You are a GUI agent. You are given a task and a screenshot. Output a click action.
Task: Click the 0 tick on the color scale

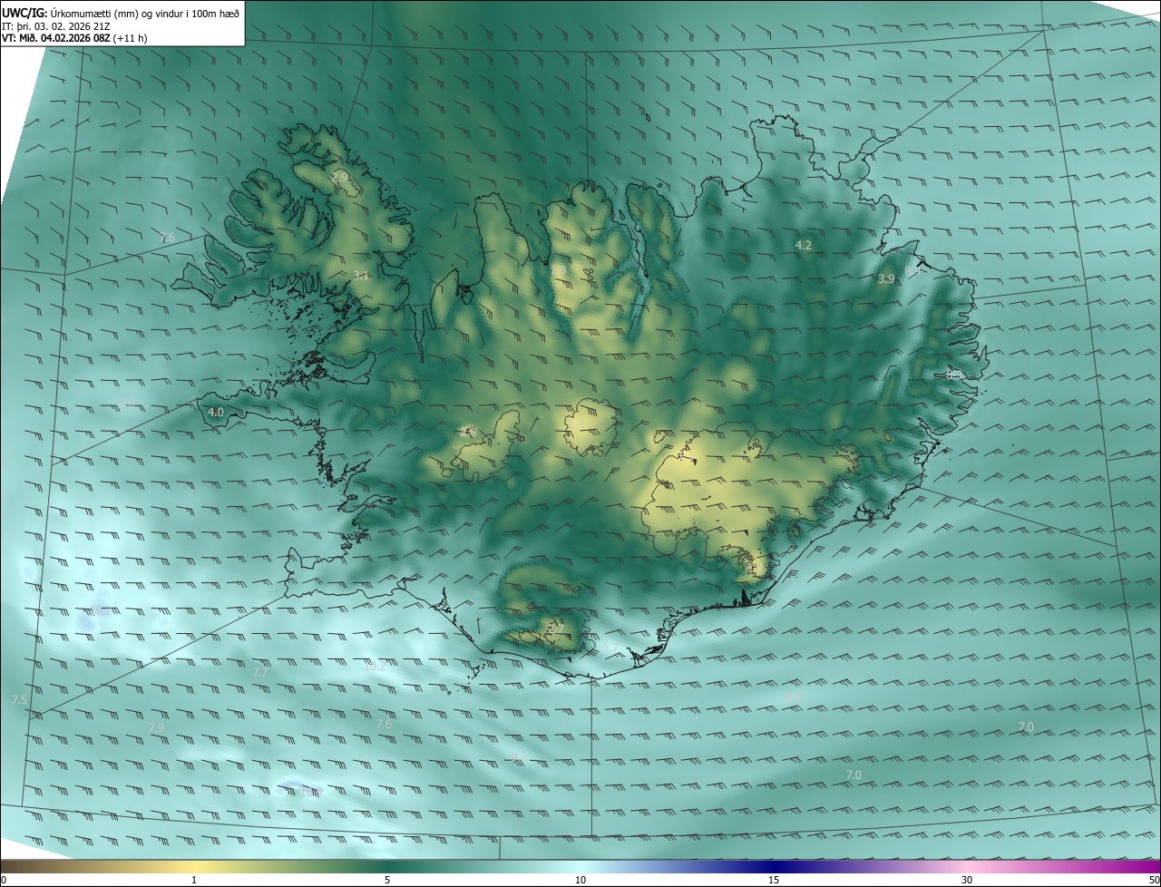[x=4, y=880]
